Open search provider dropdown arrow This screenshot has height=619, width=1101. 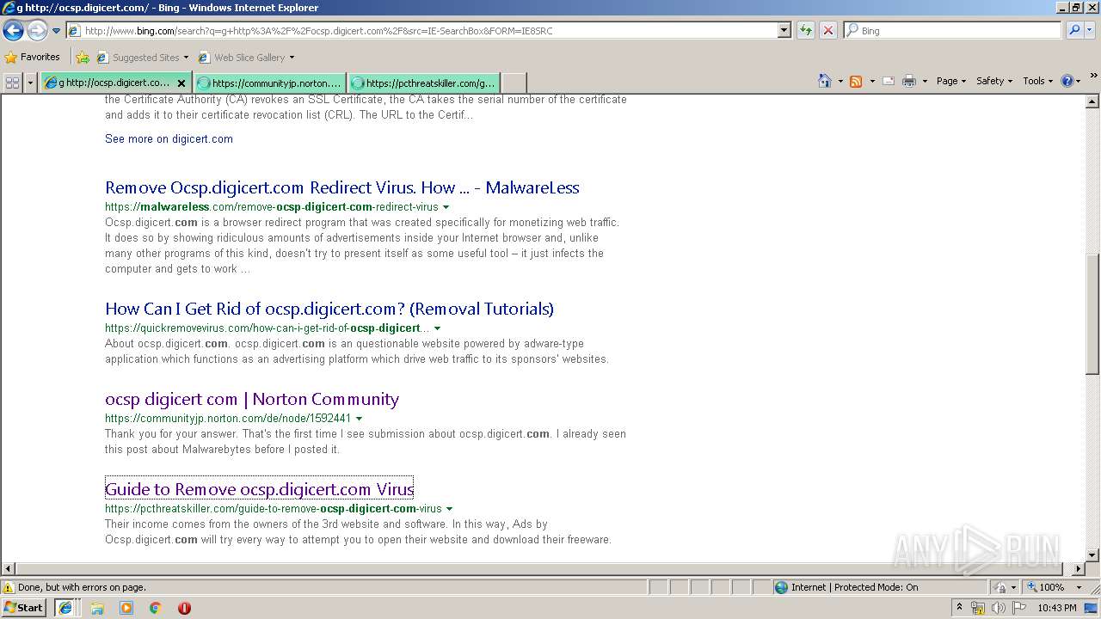pos(1090,30)
